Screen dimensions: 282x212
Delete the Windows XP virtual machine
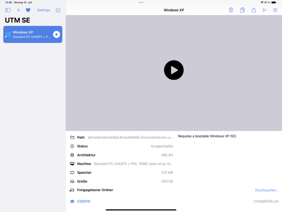coord(231,10)
